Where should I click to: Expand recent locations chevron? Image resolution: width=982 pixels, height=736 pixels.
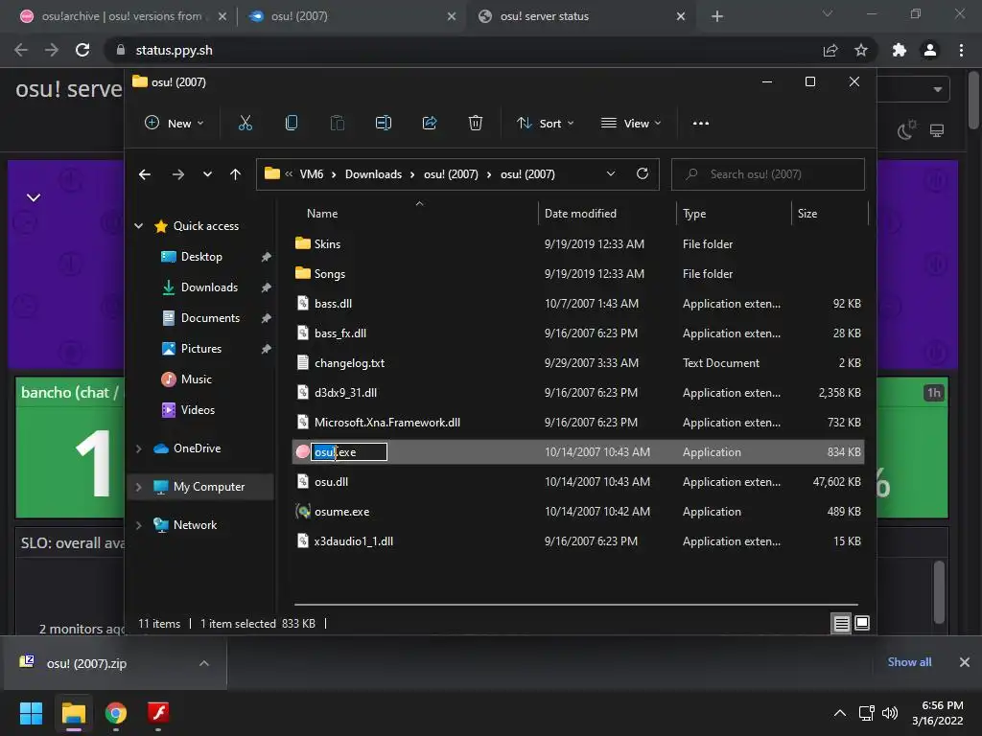pyautogui.click(x=207, y=174)
